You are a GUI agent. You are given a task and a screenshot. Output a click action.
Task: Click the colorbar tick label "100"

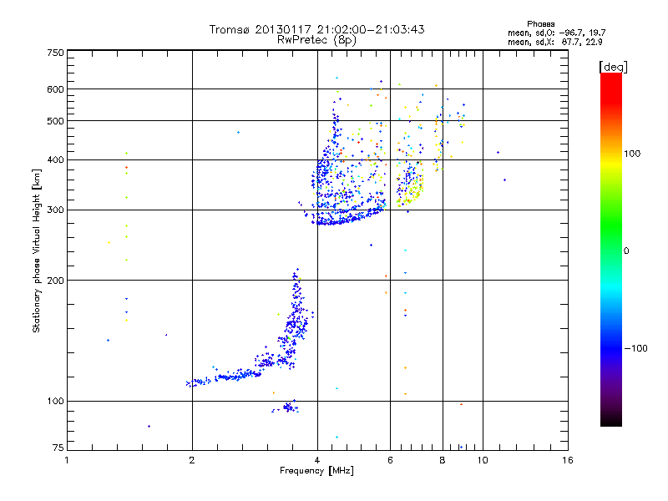(x=632, y=154)
